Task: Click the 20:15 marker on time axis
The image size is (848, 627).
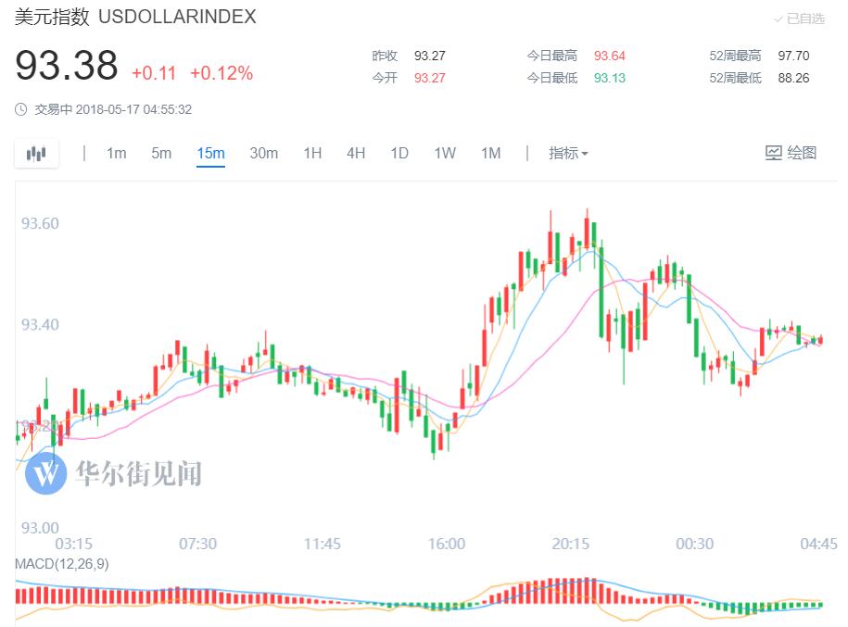Action: pyautogui.click(x=570, y=544)
